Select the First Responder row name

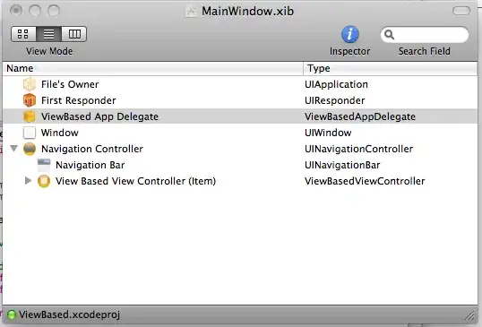click(x=79, y=100)
